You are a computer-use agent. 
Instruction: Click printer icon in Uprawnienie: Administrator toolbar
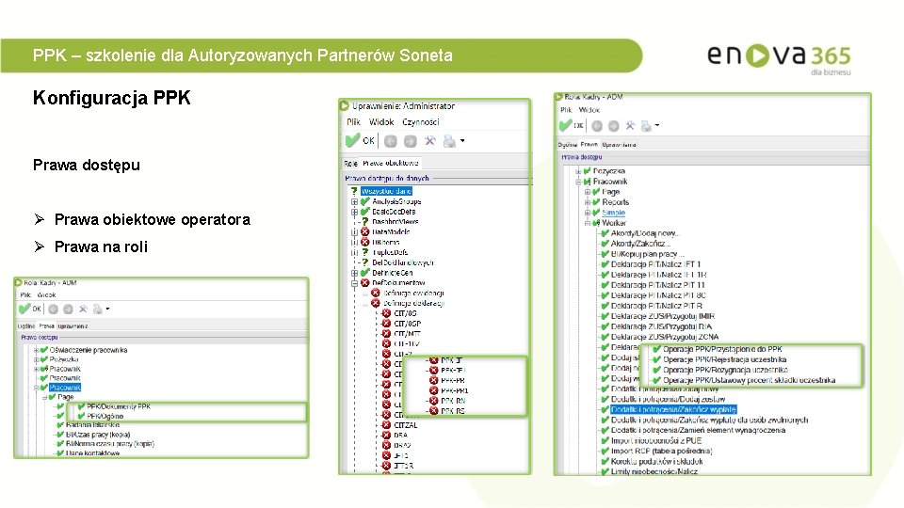(449, 141)
